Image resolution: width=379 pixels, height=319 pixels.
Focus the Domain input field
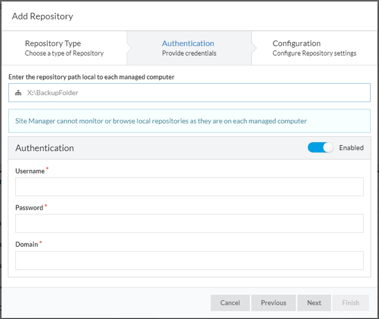tap(189, 260)
